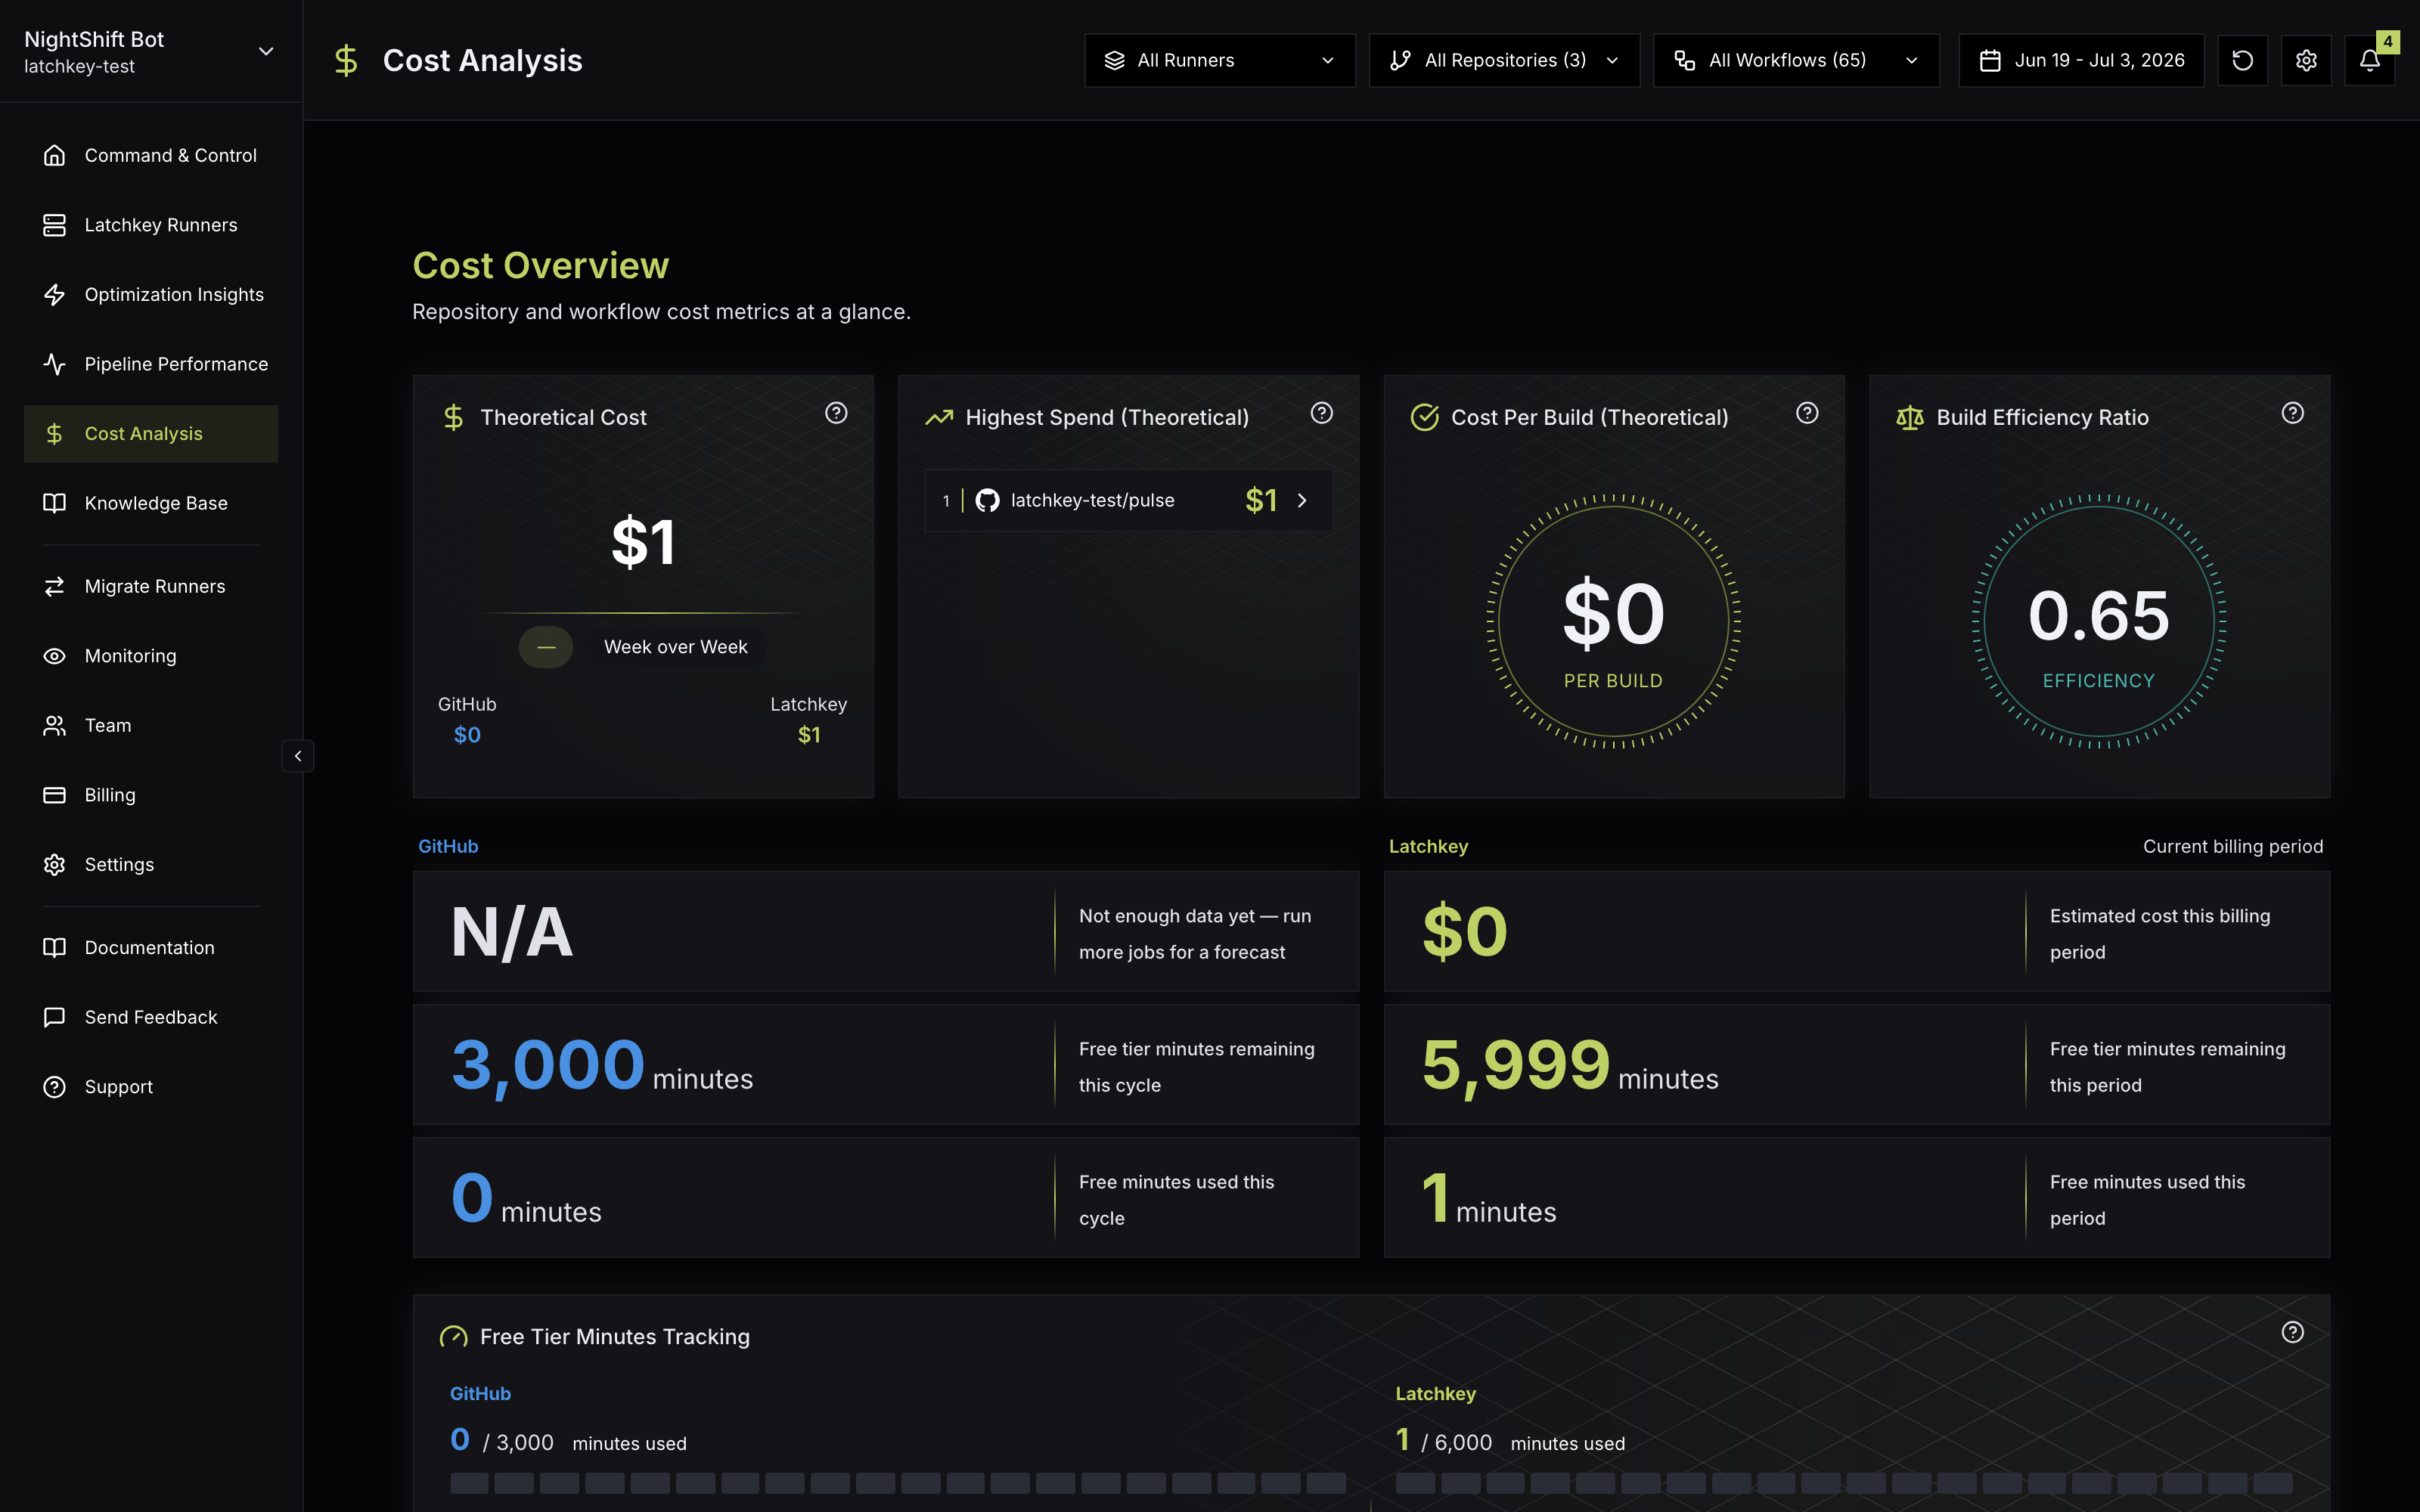Screen dimensions: 2420x1512
Task: Select Cost Analysis in sidebar
Action: pos(151,433)
